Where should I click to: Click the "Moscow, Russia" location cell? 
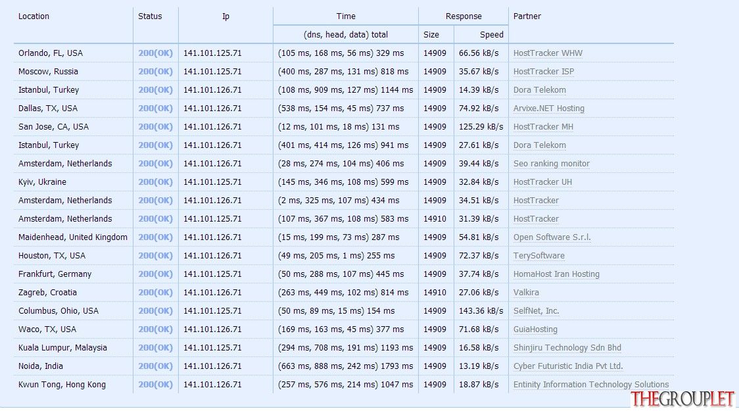click(x=48, y=72)
